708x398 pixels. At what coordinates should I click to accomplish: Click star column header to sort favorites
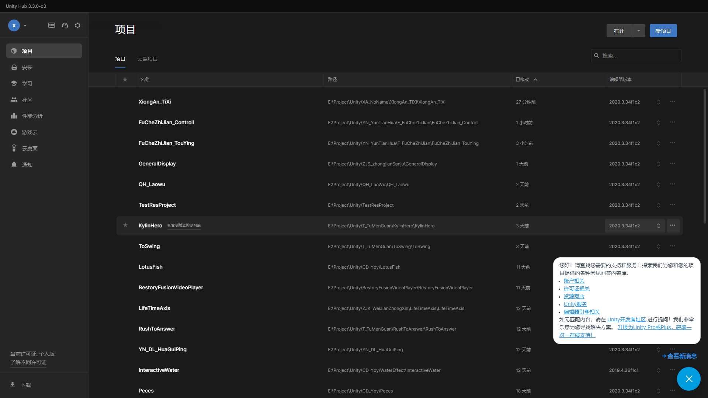coord(125,80)
